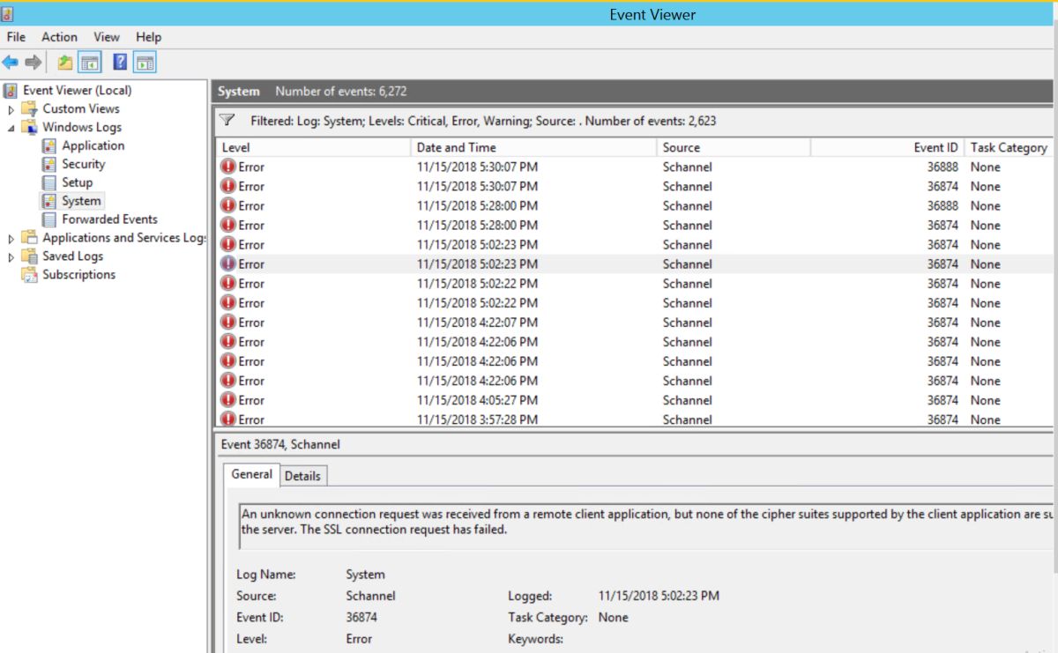This screenshot has height=653, width=1058.
Task: Click the 'Event 36874, Schannel' details header
Action: point(280,445)
